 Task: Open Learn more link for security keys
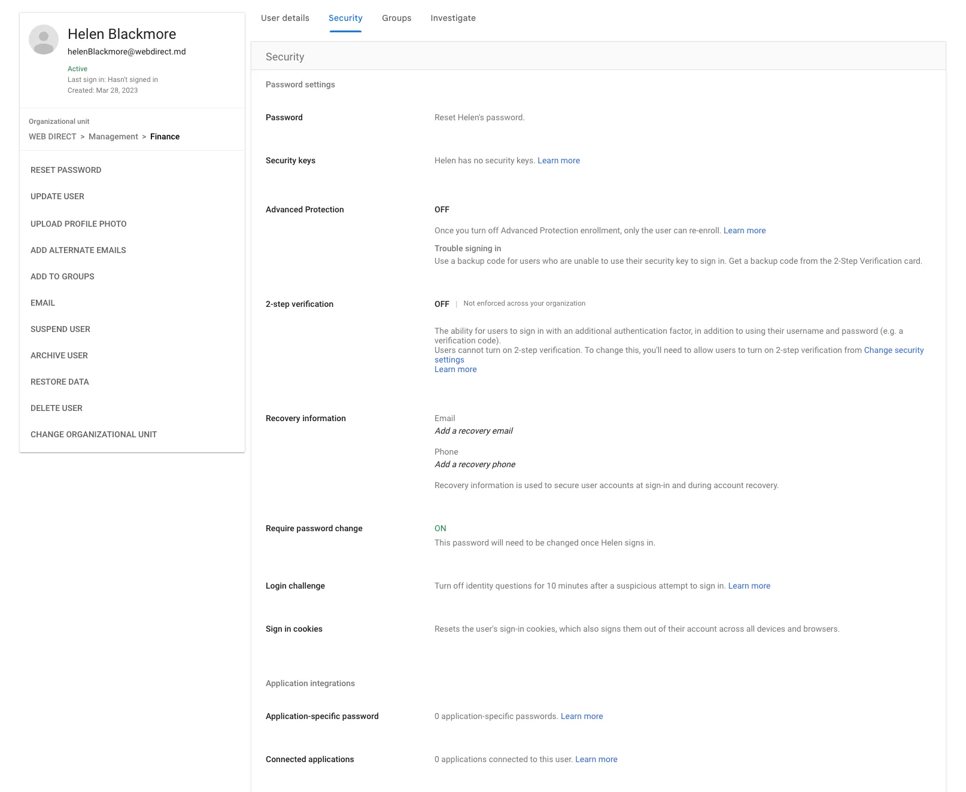tap(558, 160)
